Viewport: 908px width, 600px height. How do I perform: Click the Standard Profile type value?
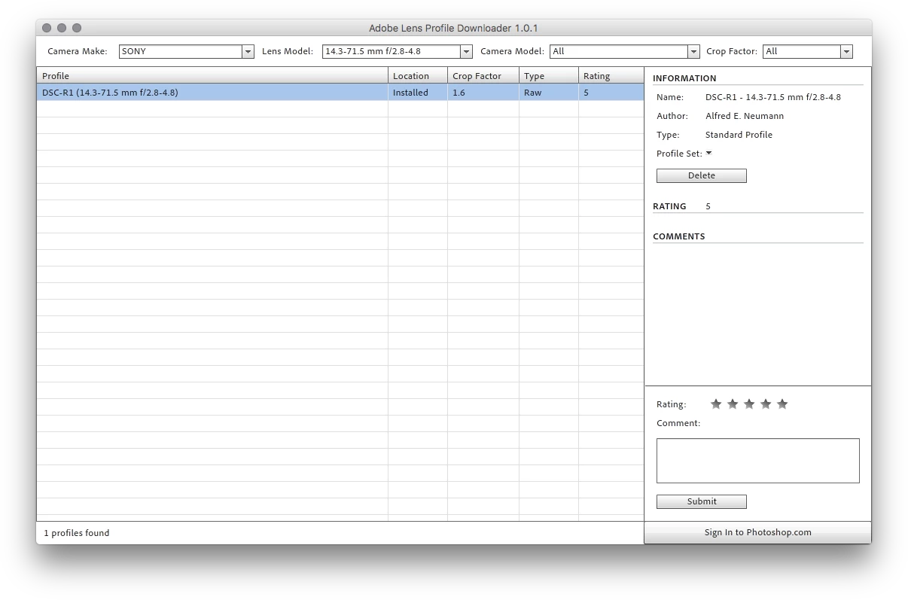739,135
